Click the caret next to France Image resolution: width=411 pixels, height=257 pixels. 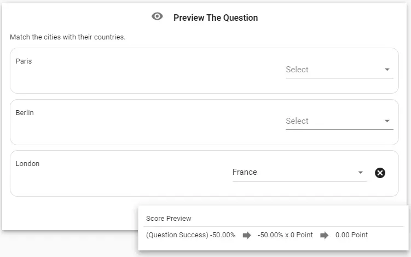click(x=361, y=173)
